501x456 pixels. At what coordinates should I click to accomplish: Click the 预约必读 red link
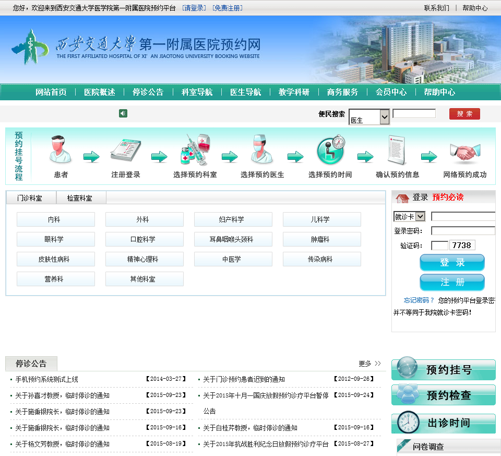[448, 197]
